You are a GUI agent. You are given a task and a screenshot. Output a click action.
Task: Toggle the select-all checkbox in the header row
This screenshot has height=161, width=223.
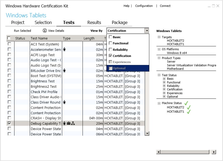(x=9, y=38)
